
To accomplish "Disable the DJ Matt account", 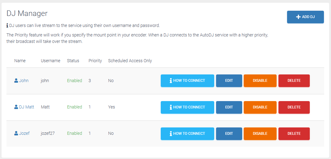I will point(260,107).
